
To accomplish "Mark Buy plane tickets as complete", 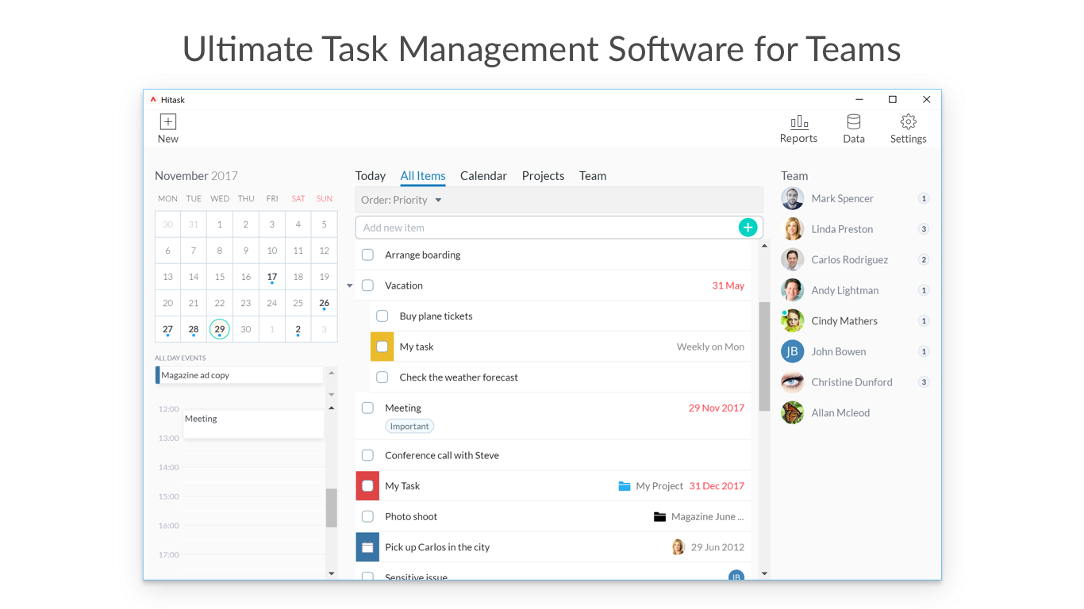I will [x=382, y=316].
